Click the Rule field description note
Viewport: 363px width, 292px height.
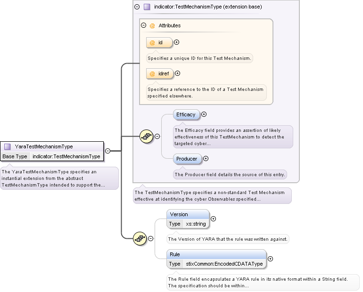pos(263,282)
